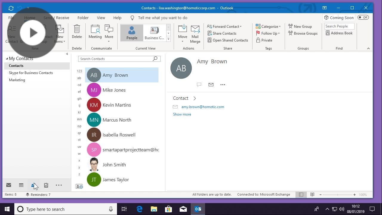Click Share Contacts in the ribbon

pyautogui.click(x=222, y=33)
